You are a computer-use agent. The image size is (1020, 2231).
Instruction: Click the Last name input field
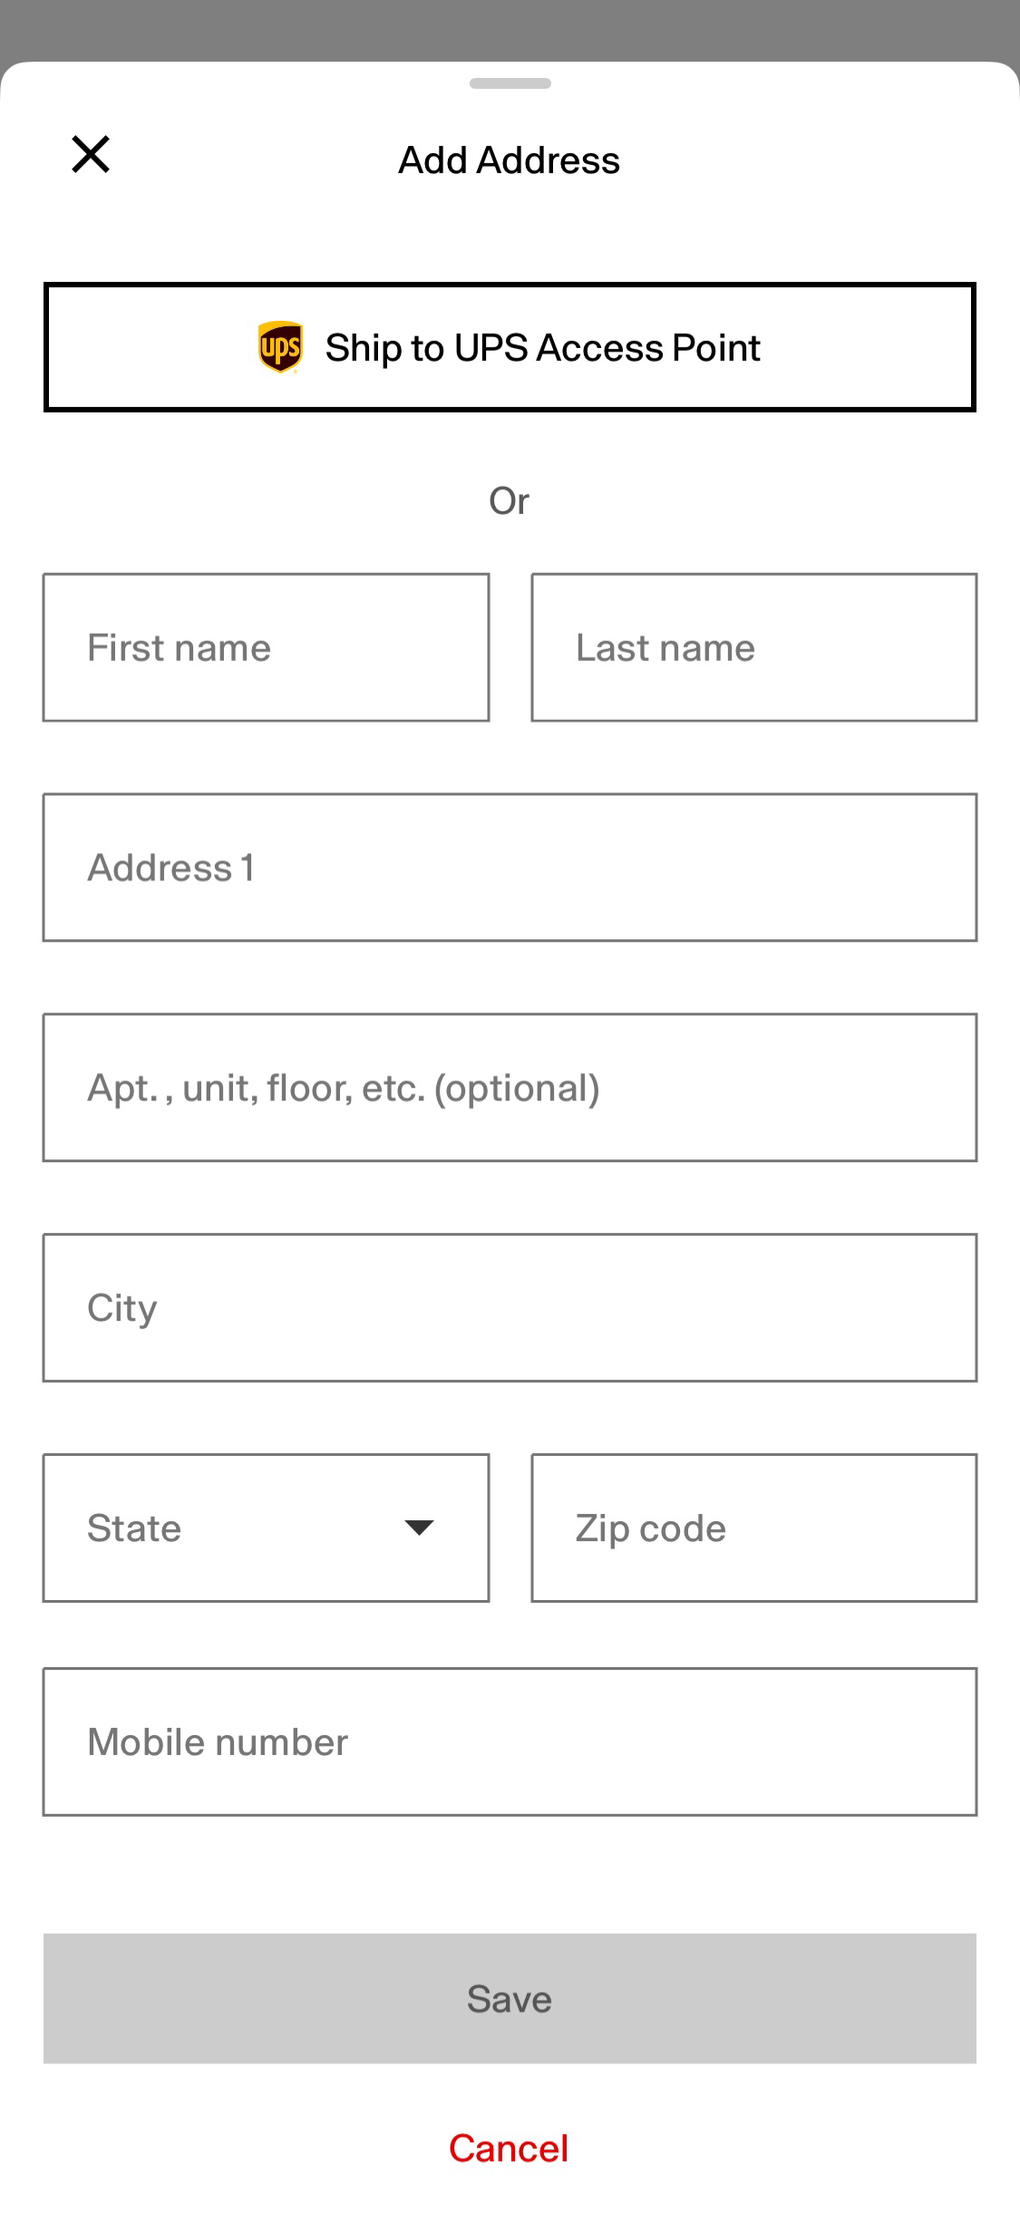point(753,646)
